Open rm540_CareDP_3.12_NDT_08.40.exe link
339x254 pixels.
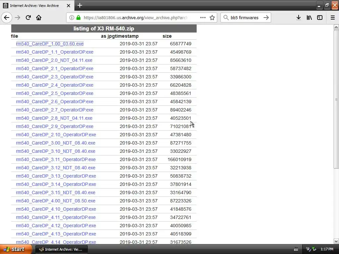56,168
